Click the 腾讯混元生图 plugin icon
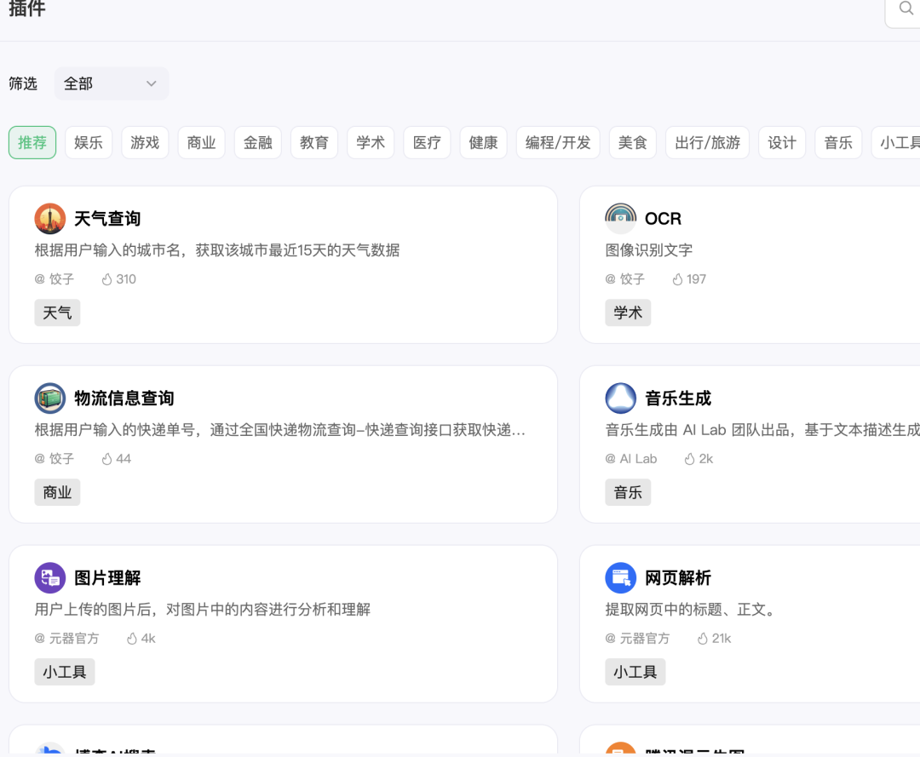920x757 pixels. pos(621,753)
